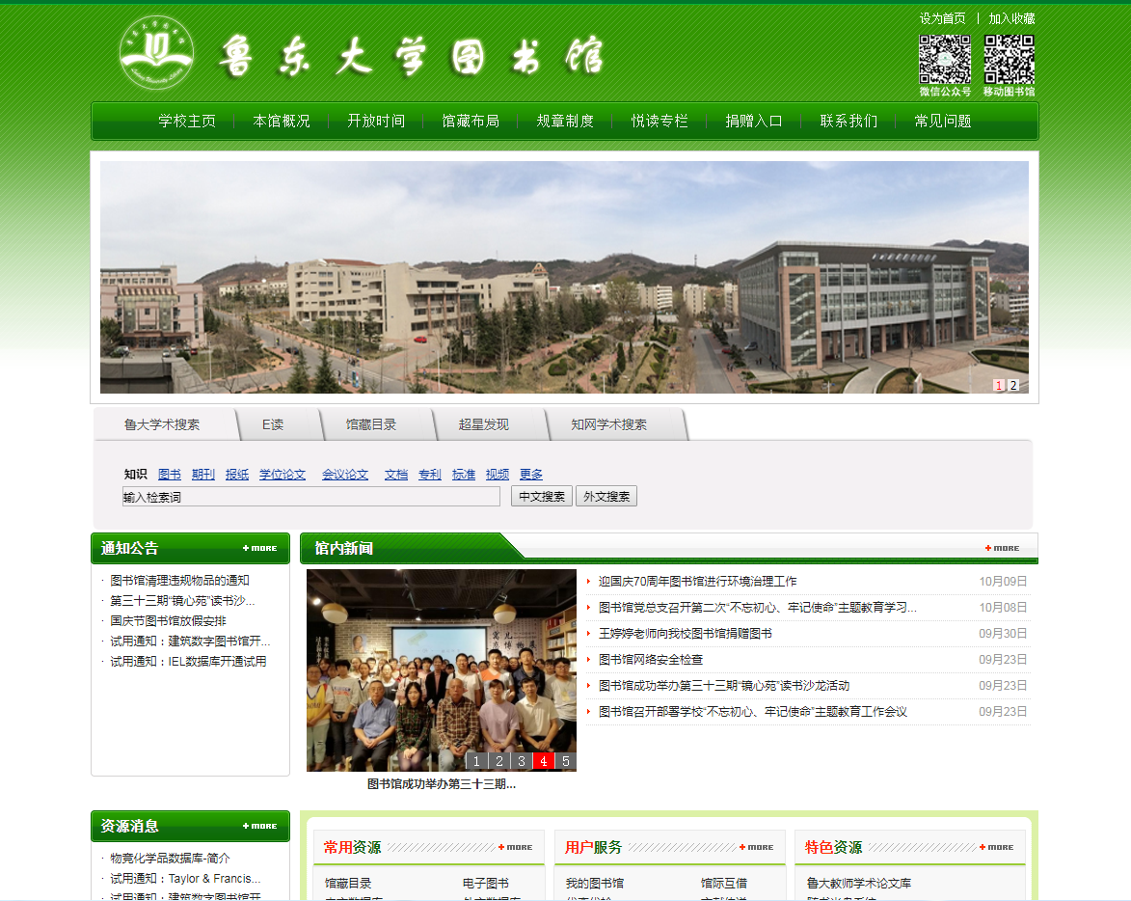Image resolution: width=1131 pixels, height=901 pixels.
Task: Open 我的图书馆 under 用户服务
Action: 595,884
